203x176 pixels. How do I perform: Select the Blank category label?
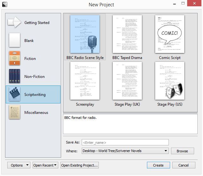coord(29,40)
